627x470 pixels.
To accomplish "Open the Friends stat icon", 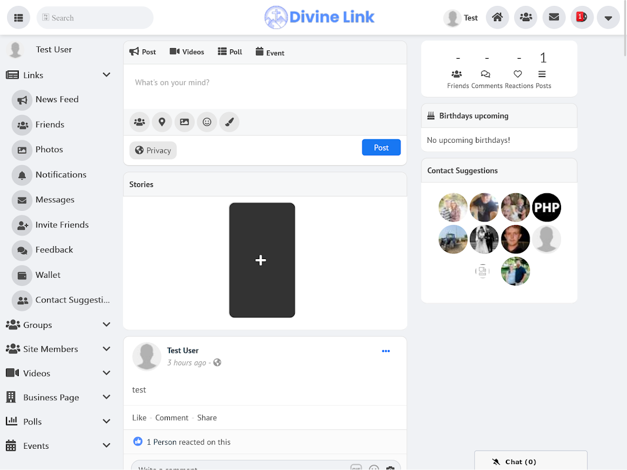I will (456, 74).
